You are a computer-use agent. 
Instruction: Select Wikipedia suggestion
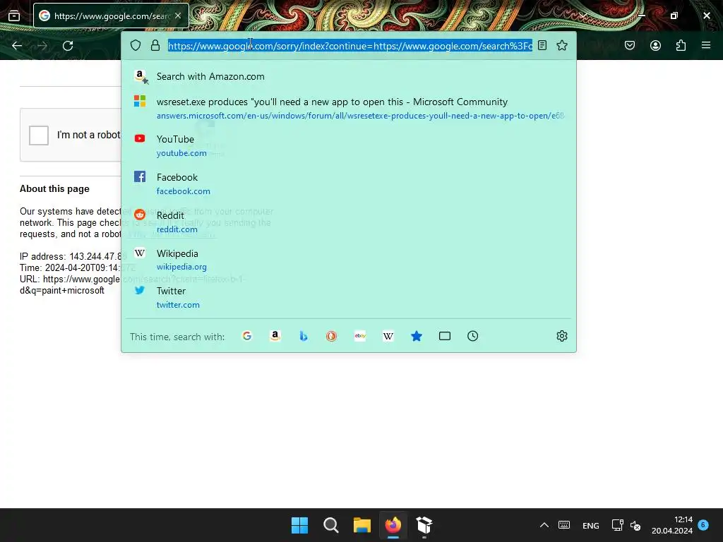click(349, 260)
